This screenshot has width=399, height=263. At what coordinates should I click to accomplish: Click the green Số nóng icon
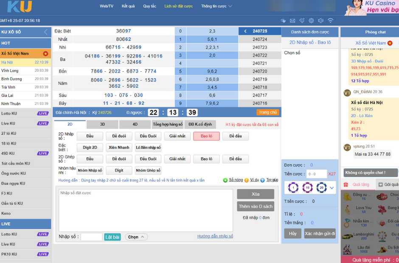(x=225, y=180)
